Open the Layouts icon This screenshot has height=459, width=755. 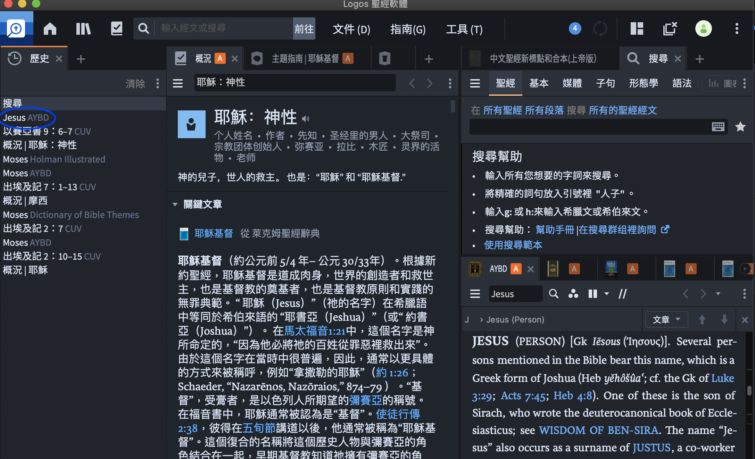click(x=637, y=28)
